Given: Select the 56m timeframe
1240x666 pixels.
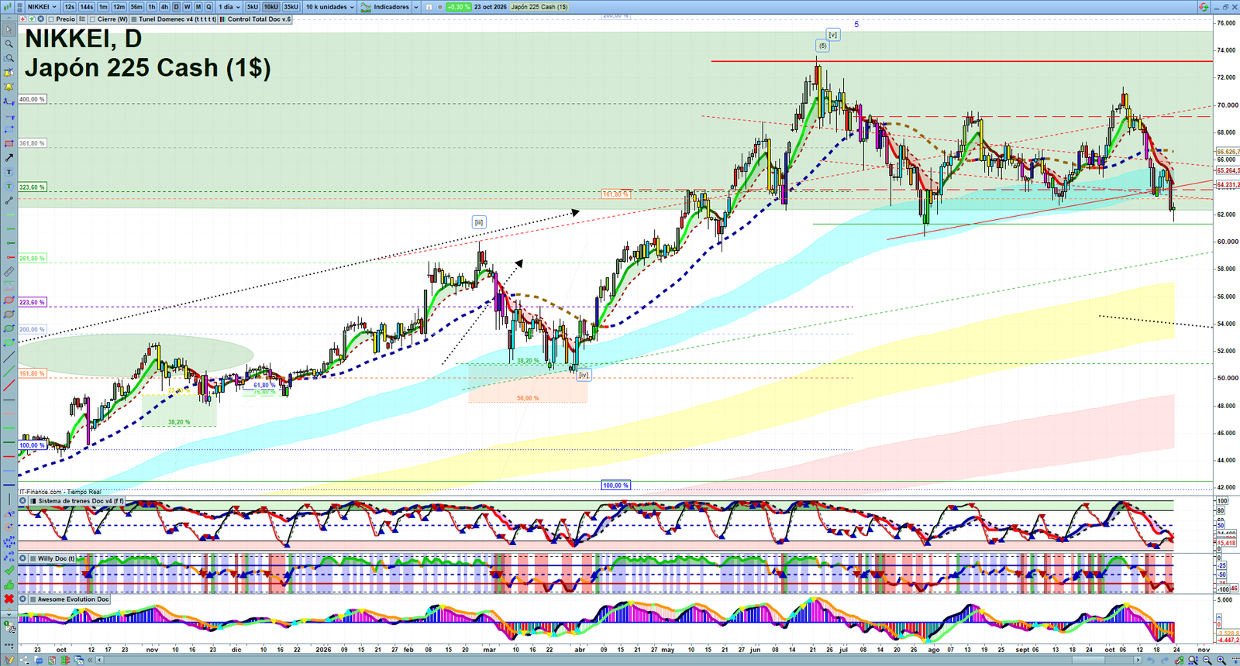Looking at the screenshot, I should pyautogui.click(x=136, y=7).
